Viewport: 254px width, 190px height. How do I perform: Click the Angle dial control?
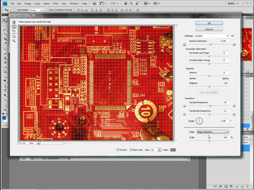click(199, 121)
